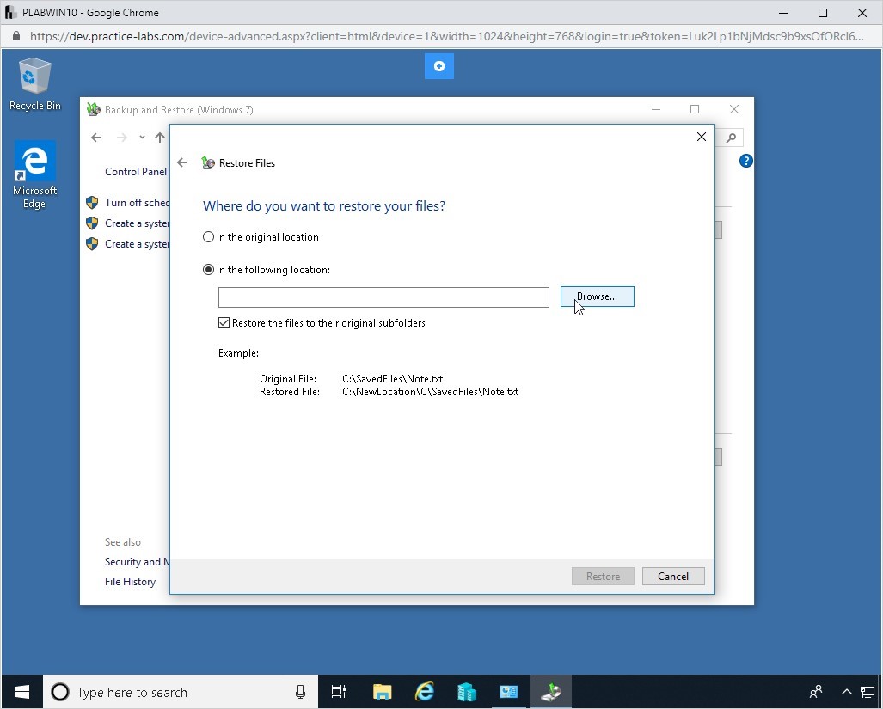The width and height of the screenshot is (883, 709).
Task: Click the Cortana circle icon
Action: pyautogui.click(x=60, y=692)
